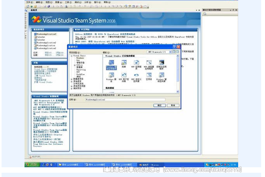Select WCF in project types tree

tap(78, 72)
